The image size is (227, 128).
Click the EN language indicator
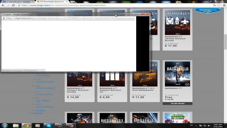click(191, 125)
